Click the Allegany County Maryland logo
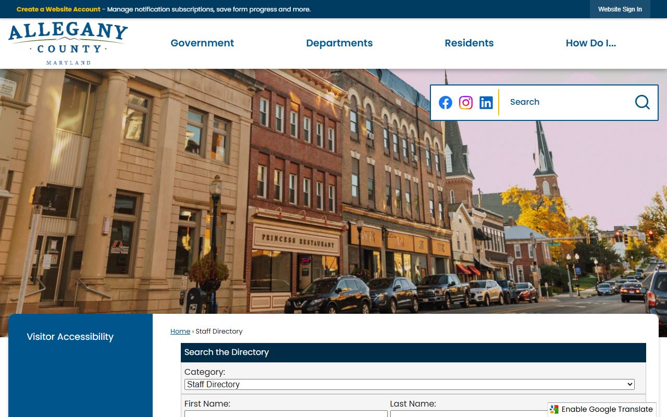The image size is (667, 417). coord(68,44)
